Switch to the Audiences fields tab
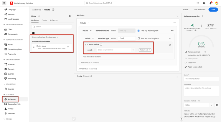The width and height of the screenshot is (221, 122). [54, 20]
